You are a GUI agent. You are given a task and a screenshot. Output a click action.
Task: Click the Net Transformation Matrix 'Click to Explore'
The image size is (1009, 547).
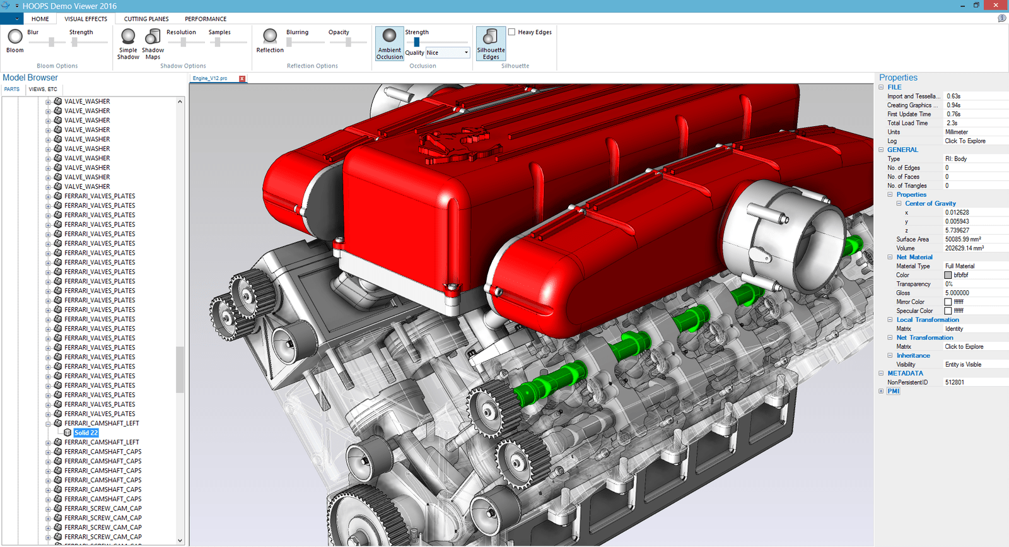964,347
